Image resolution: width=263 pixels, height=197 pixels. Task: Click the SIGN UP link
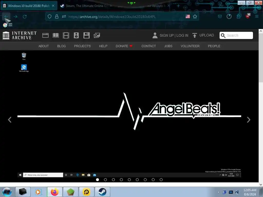click(166, 35)
